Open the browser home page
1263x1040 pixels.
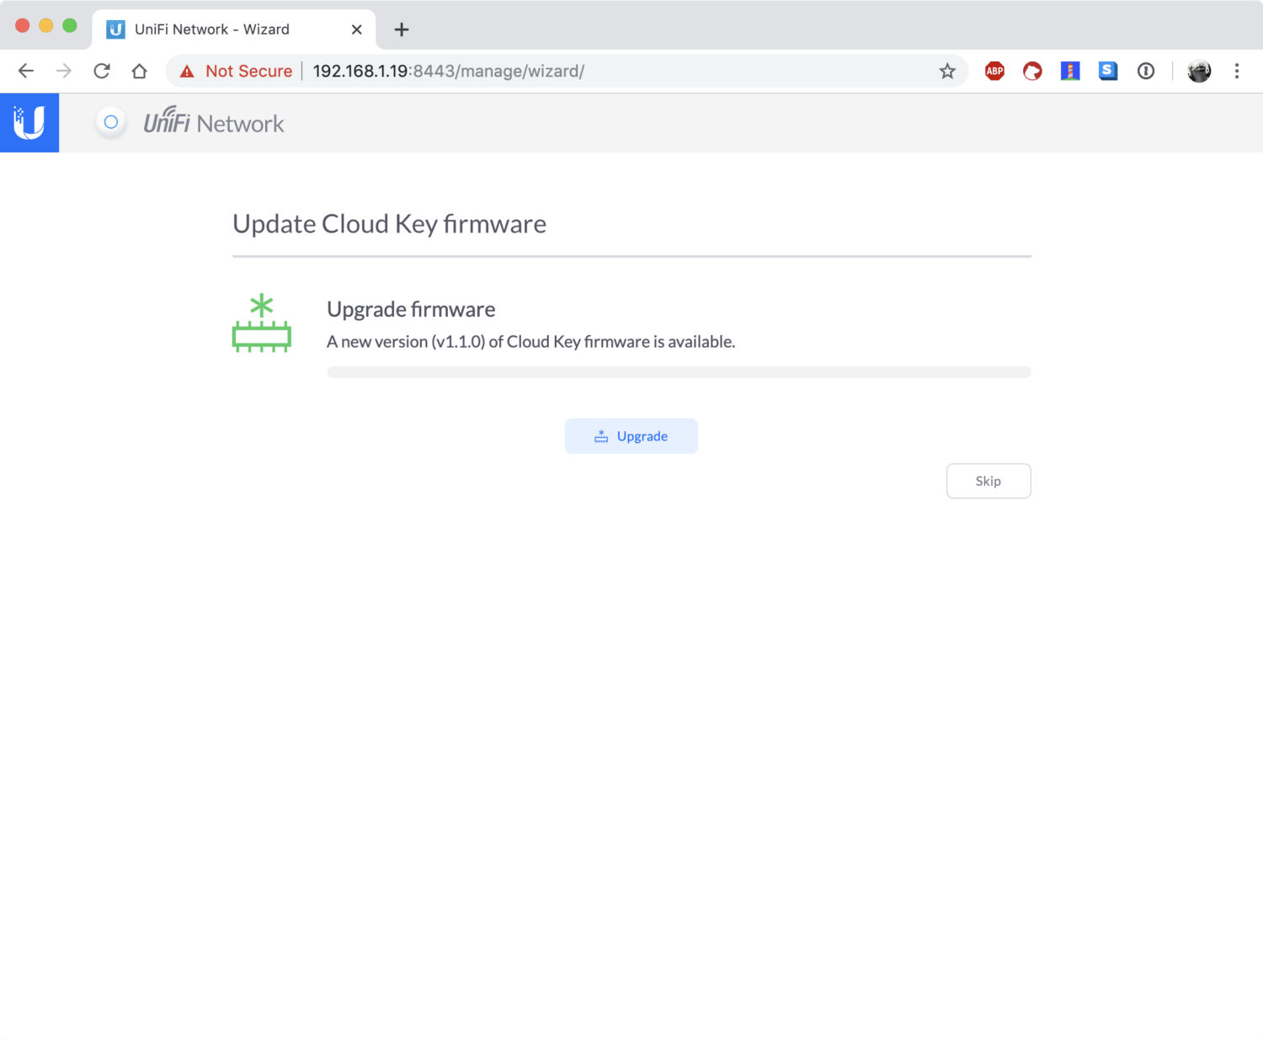140,71
